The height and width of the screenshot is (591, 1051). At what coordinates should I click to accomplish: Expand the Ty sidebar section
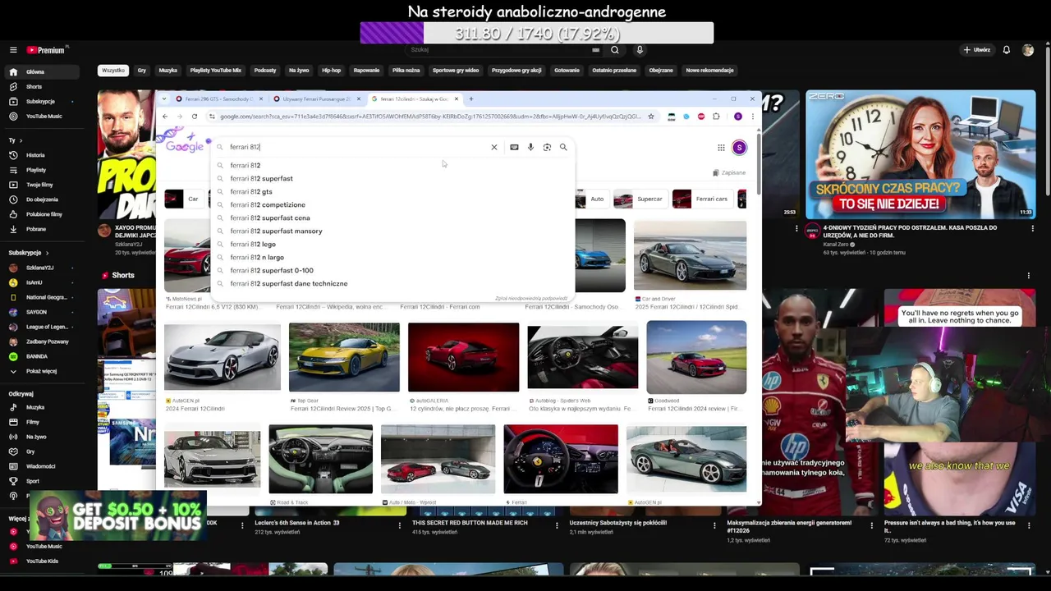coord(16,140)
